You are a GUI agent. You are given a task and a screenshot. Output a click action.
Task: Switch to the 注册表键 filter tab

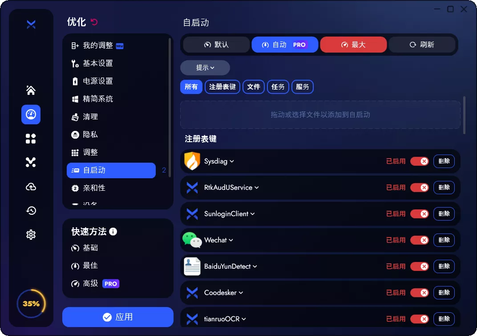(222, 86)
